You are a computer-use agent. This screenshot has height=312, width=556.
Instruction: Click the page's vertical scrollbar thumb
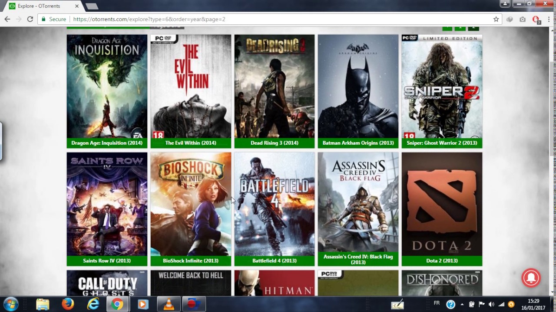pyautogui.click(x=553, y=108)
